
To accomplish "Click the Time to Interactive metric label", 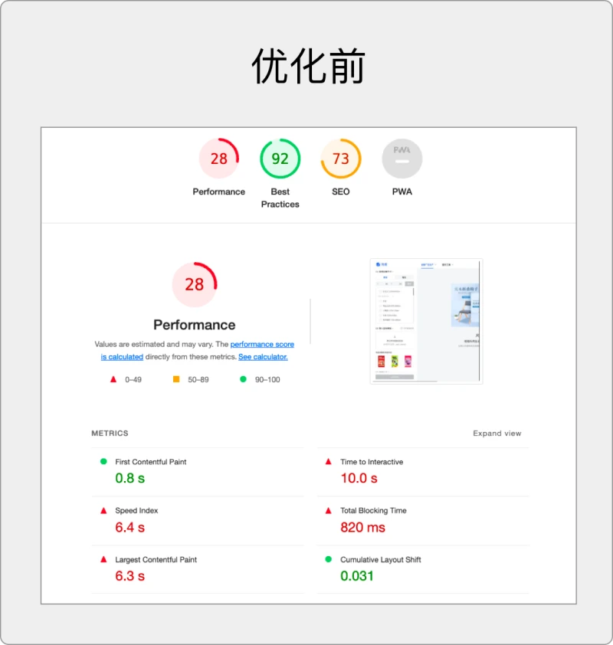I will point(372,462).
